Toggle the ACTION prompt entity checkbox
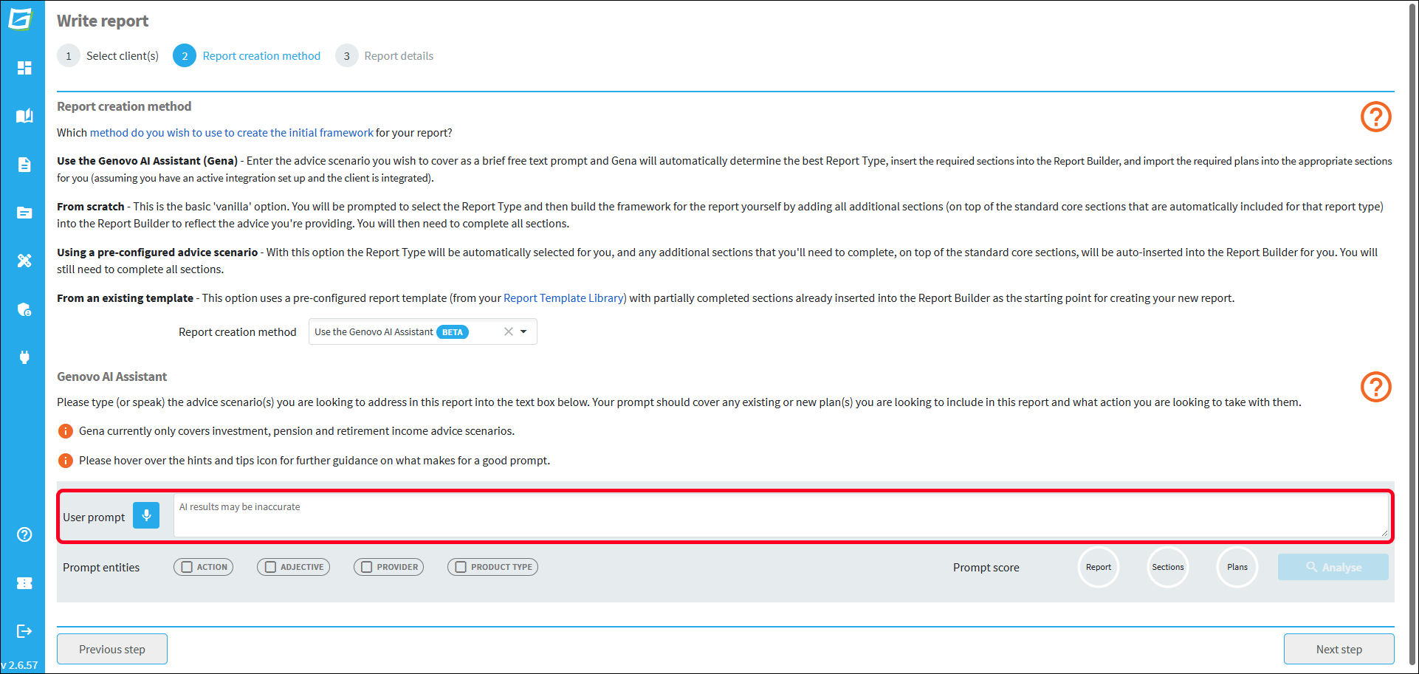 (x=187, y=567)
